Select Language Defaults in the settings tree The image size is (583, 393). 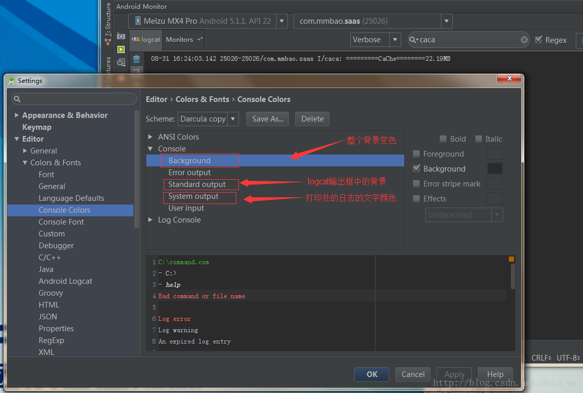71,198
